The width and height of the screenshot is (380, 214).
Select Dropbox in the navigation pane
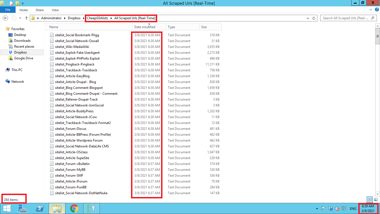tap(21, 52)
